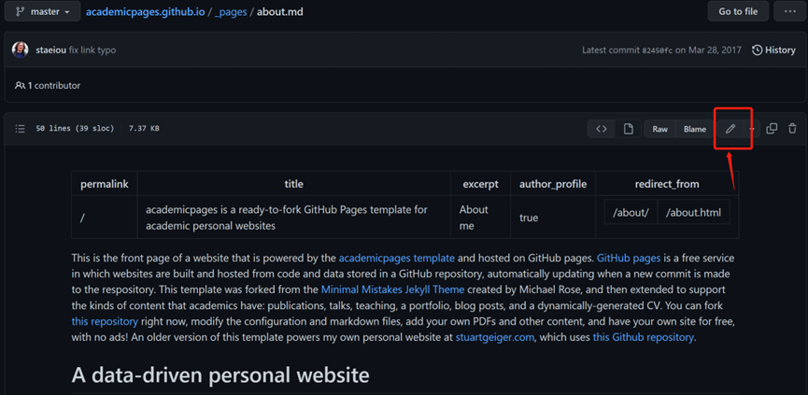Screen dimensions: 808x395
Task: Open 'this repository' link
Action: point(105,322)
